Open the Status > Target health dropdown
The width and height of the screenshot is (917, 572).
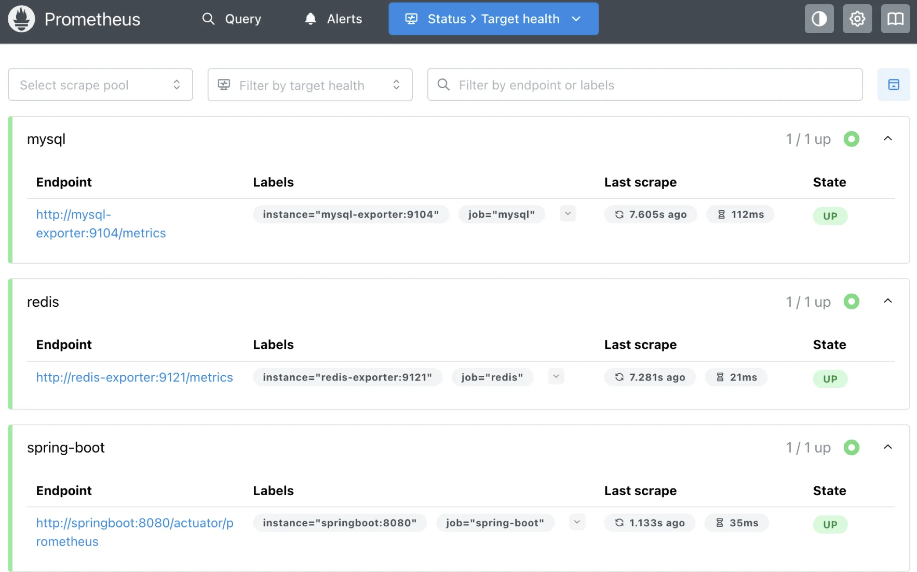point(493,19)
